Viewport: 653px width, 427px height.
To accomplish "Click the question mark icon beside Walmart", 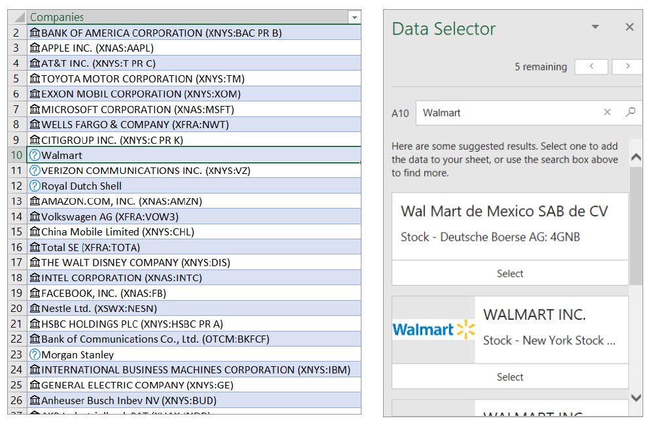I will [35, 156].
